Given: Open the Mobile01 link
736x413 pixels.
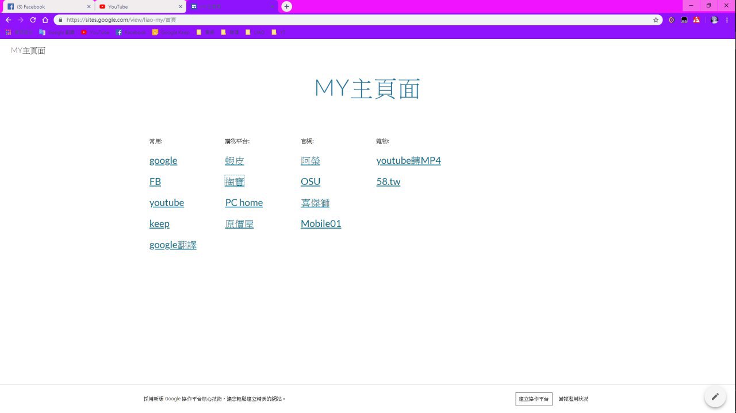Looking at the screenshot, I should pos(321,224).
